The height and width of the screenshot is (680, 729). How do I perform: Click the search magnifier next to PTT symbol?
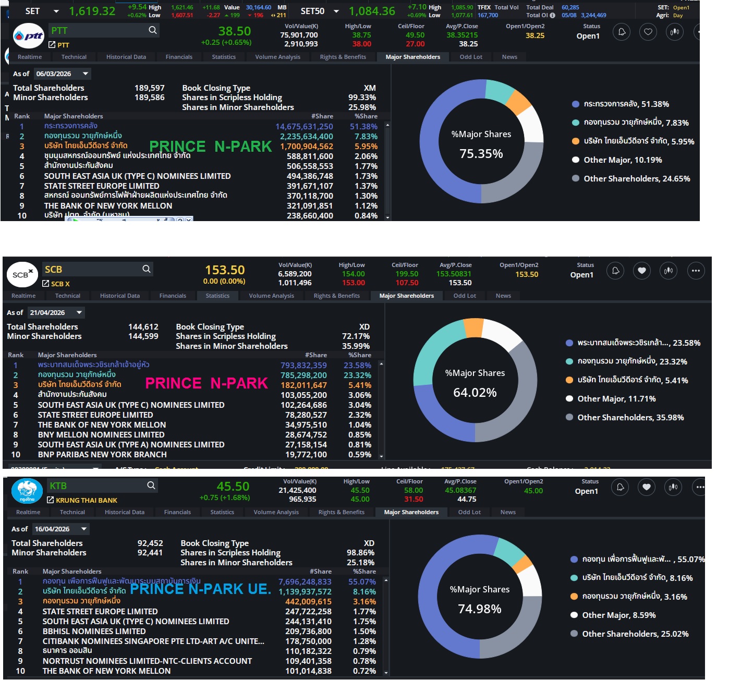tap(153, 30)
